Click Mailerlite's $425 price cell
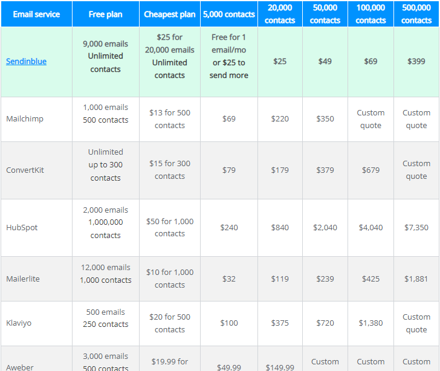Image resolution: width=440 pixels, height=371 pixels. click(370, 279)
